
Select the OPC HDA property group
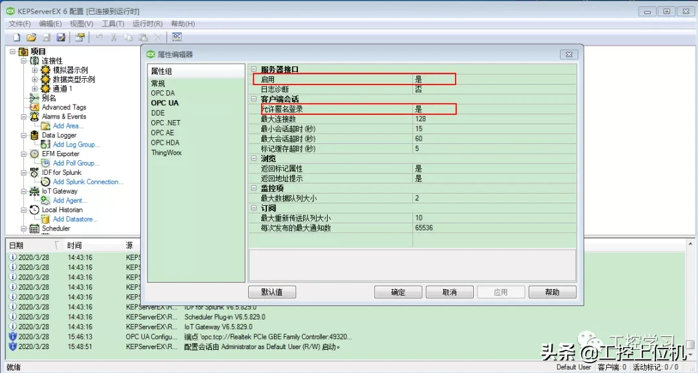coord(165,143)
